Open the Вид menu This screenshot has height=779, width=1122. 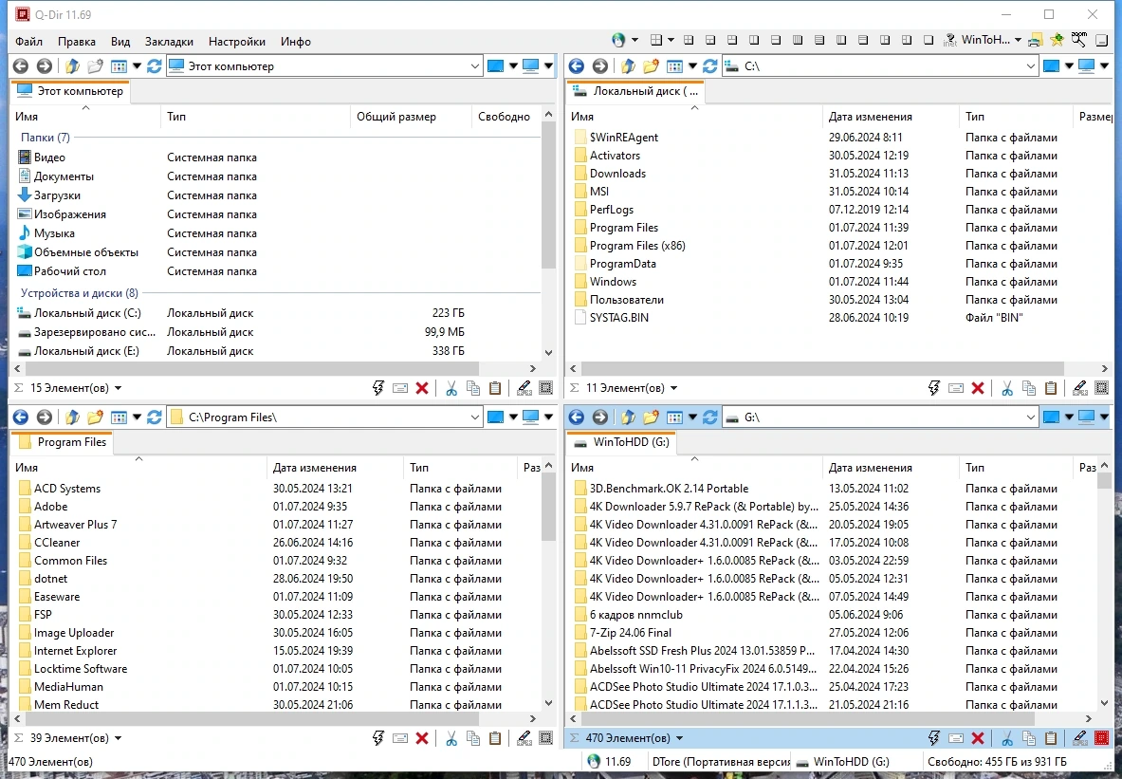[x=120, y=42]
